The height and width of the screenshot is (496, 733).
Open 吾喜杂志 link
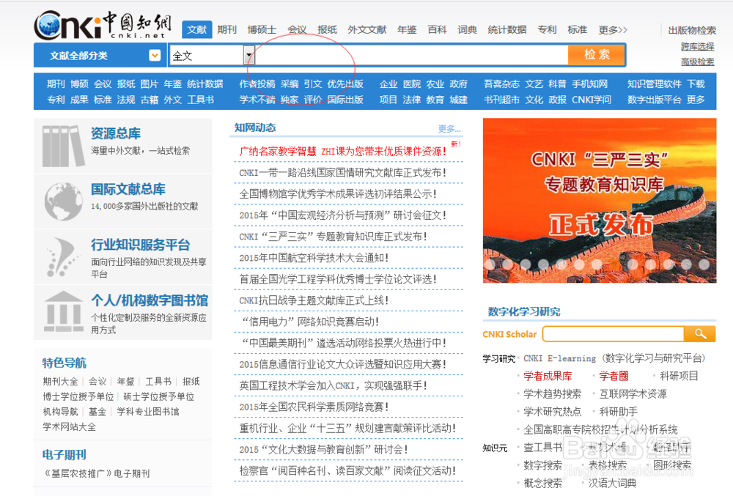coord(501,84)
